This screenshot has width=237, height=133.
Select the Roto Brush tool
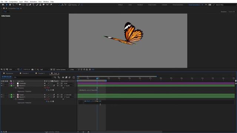click(x=48, y=5)
